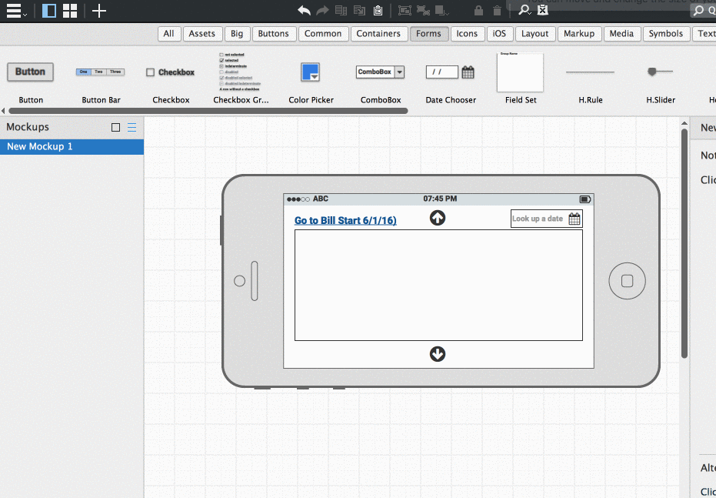Click the UI library horizontal scrollbar
The width and height of the screenshot is (716, 498).
pyautogui.click(x=208, y=111)
